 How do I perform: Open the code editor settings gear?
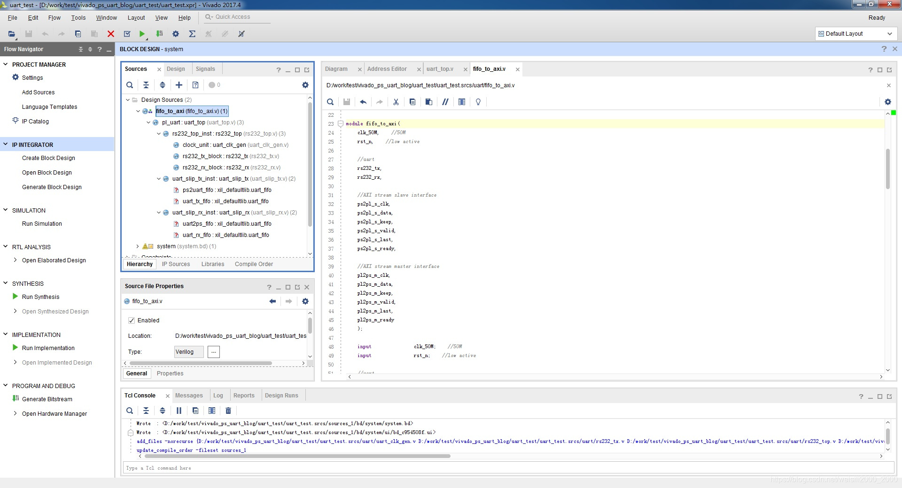click(888, 102)
